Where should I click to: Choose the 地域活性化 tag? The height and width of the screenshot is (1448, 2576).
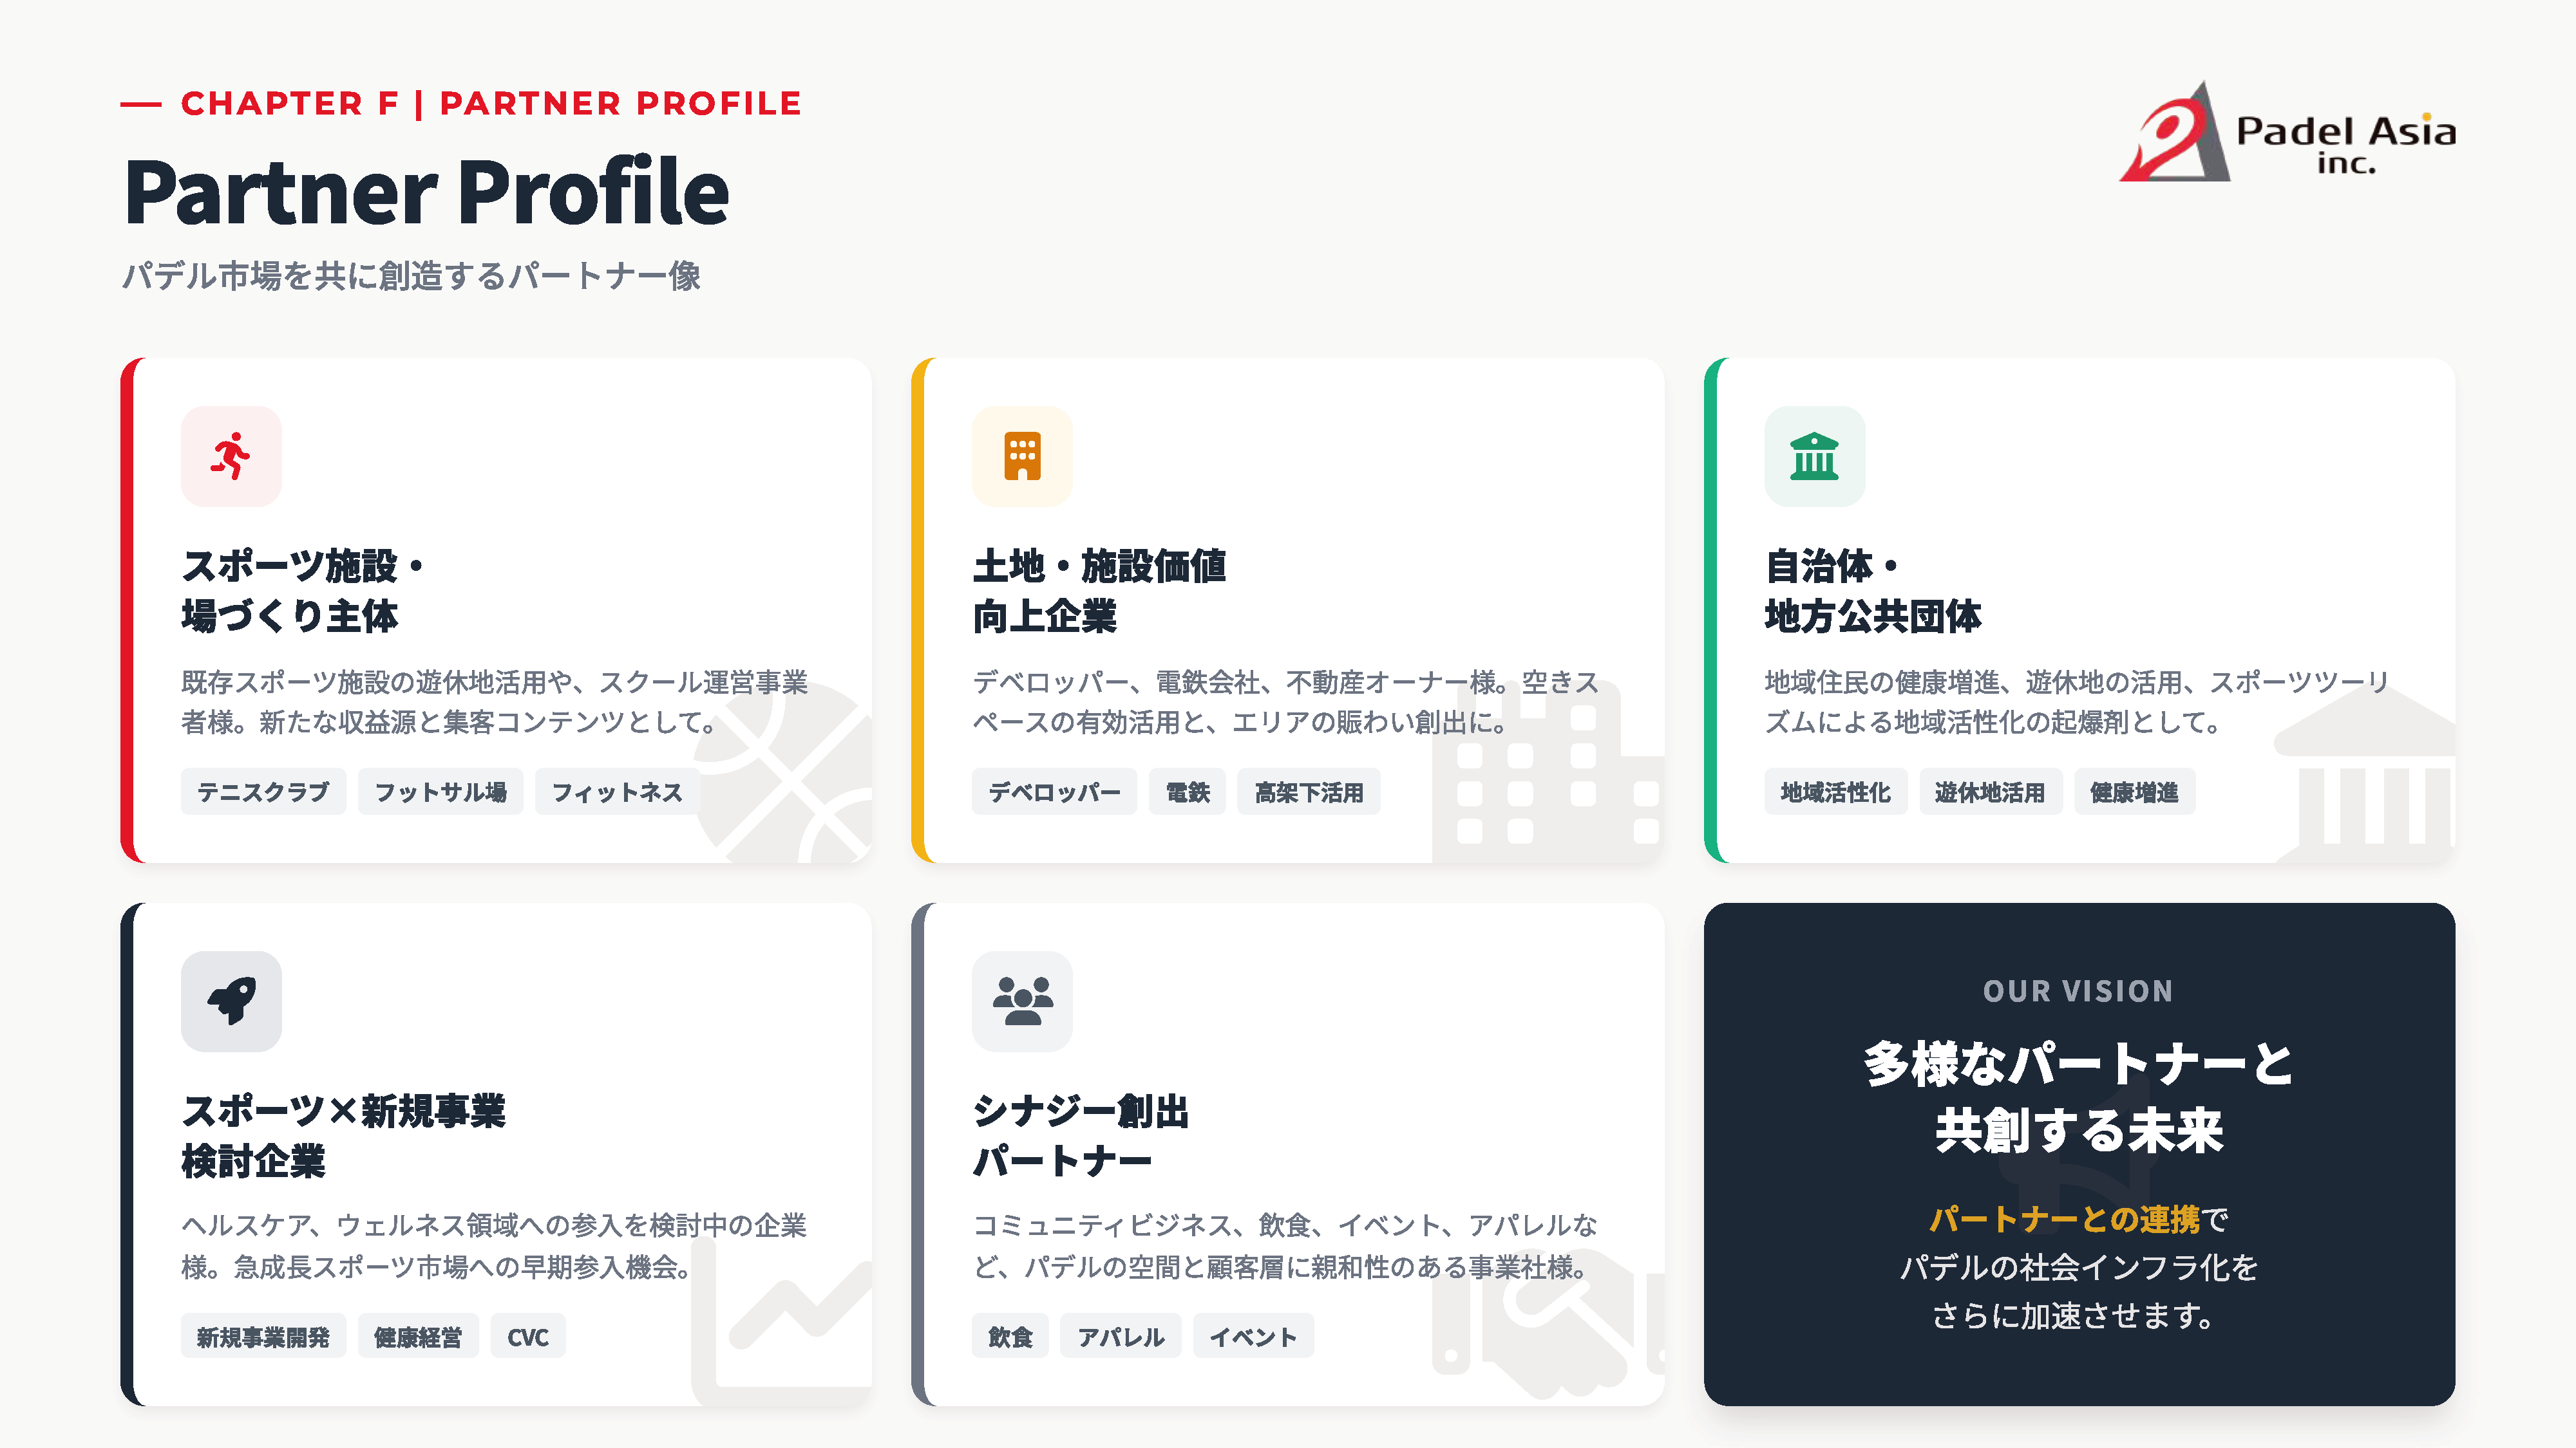click(x=1835, y=792)
